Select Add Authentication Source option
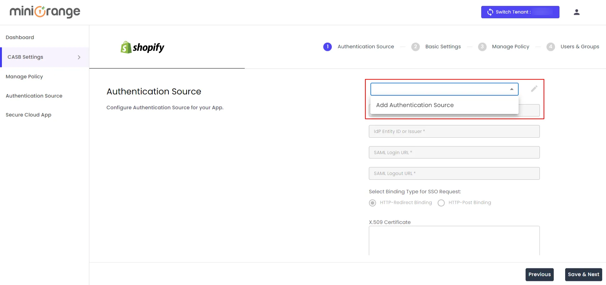Screen dimensions: 606x285 [x=444, y=105]
